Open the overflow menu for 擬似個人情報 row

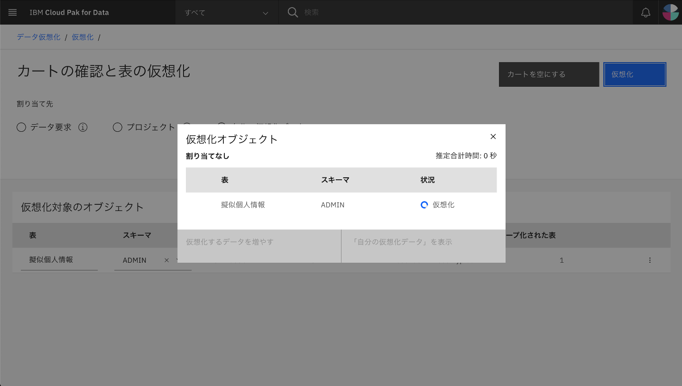click(650, 260)
